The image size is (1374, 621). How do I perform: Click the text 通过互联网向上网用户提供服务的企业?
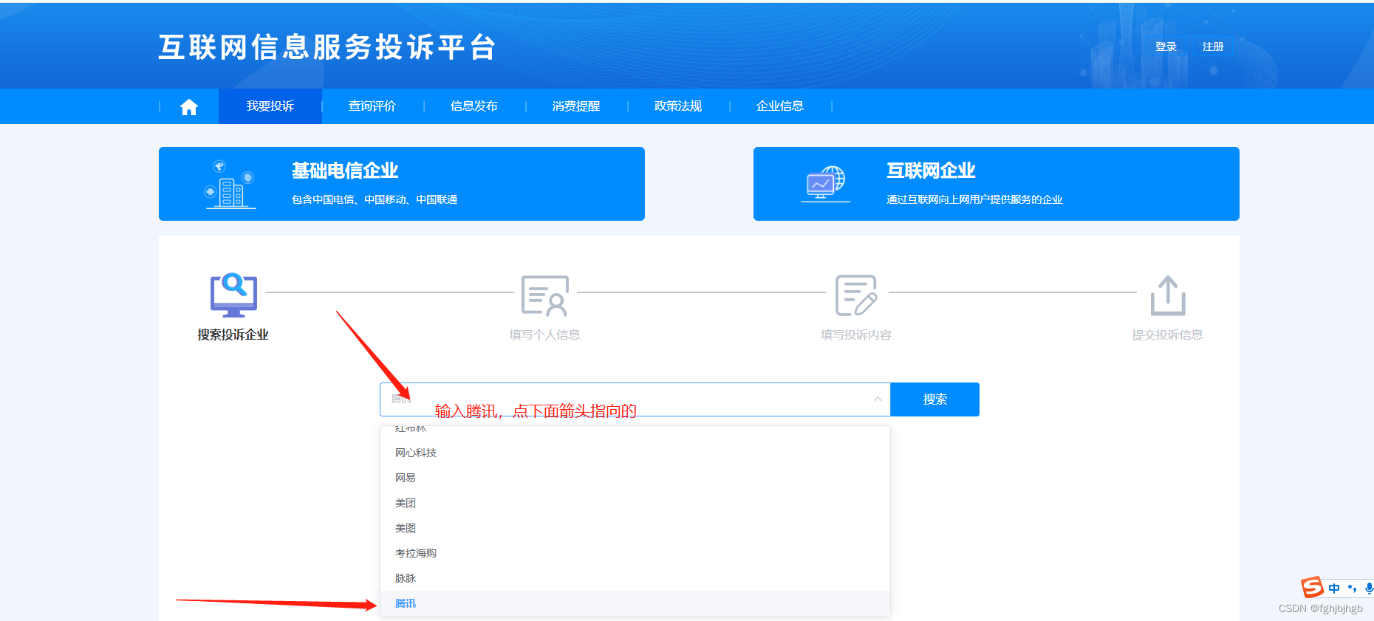pyautogui.click(x=974, y=199)
